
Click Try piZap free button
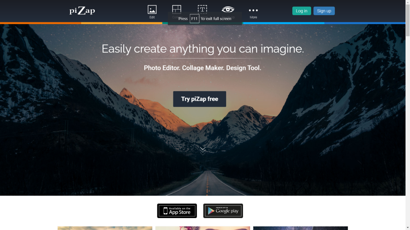pos(199,99)
